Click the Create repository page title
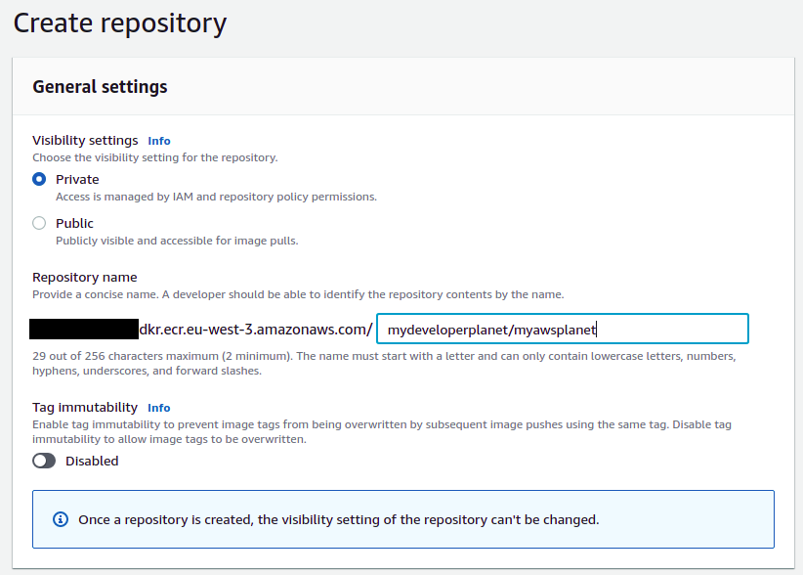 pyautogui.click(x=119, y=22)
